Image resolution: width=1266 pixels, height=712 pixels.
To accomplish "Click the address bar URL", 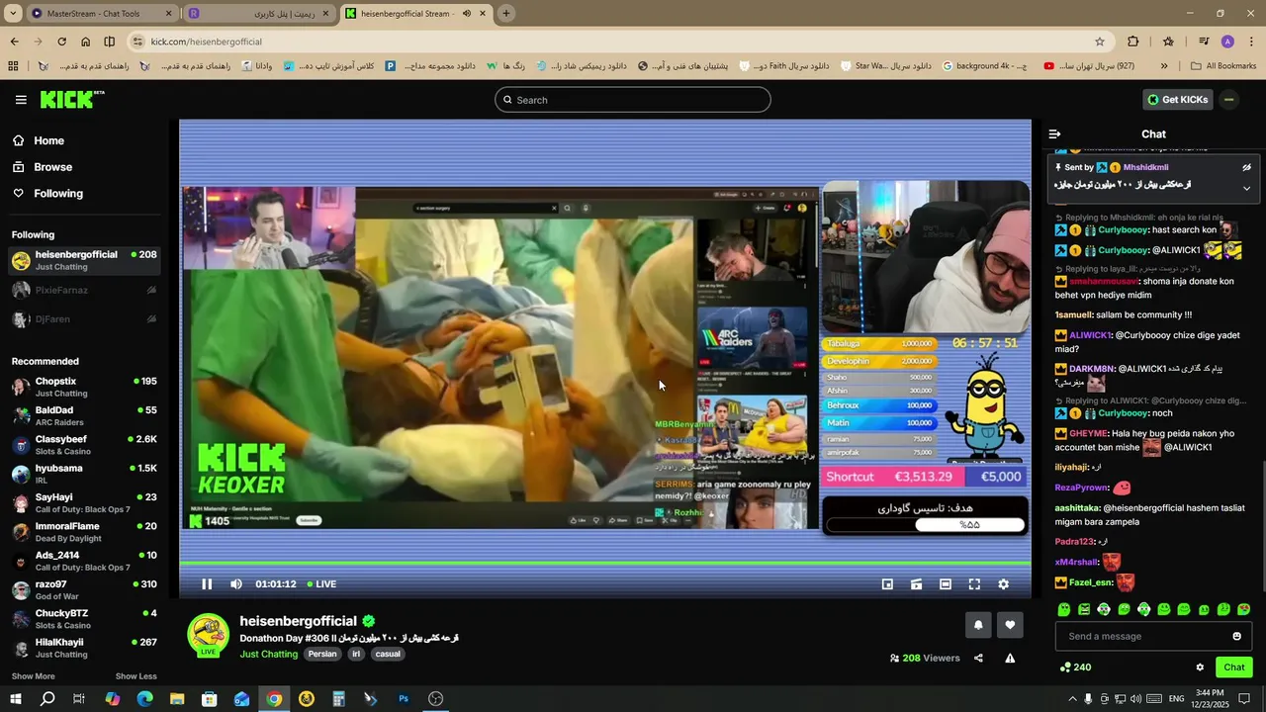I will 206,42.
